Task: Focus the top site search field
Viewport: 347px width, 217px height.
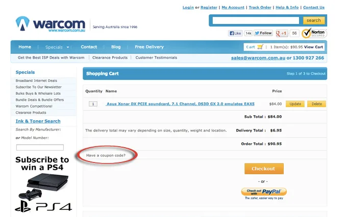Action: [x=256, y=20]
